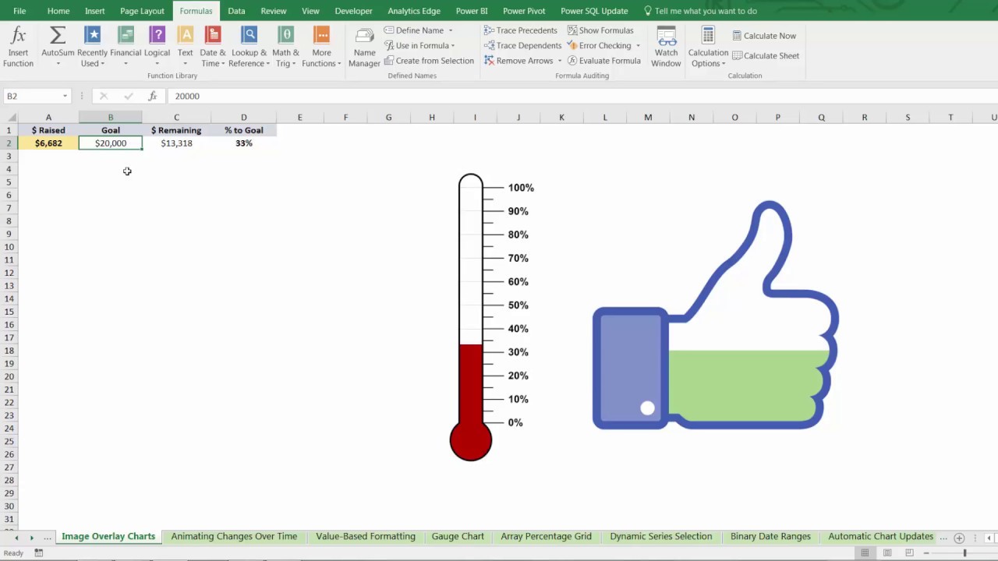
Task: Open Recently Used functions list
Action: point(92,47)
